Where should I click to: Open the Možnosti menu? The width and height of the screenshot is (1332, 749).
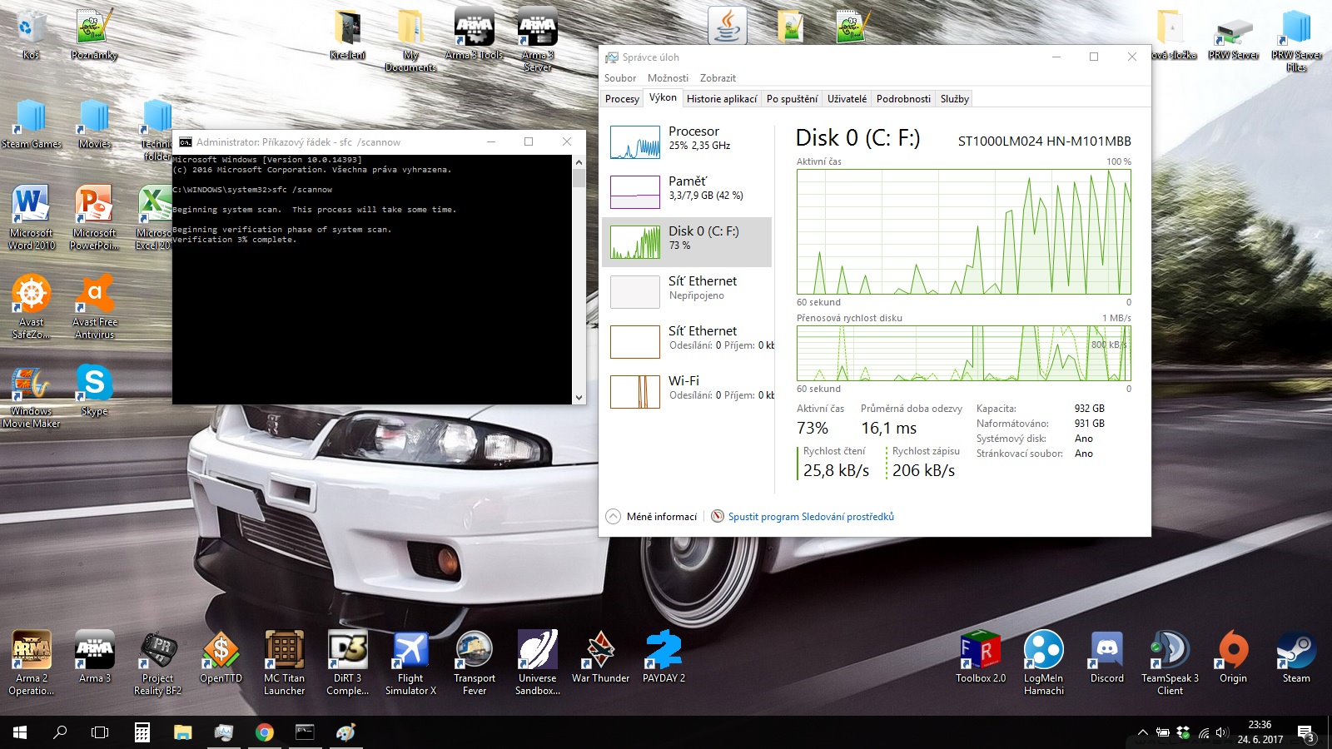tap(668, 78)
